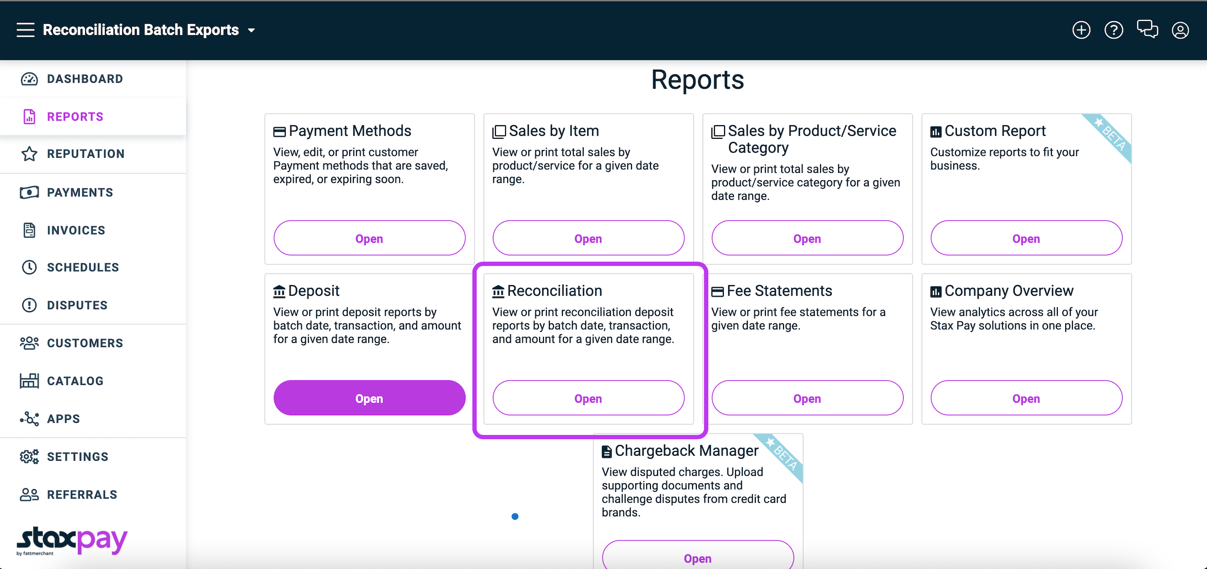1207x569 pixels.
Task: Click the Reconciliation bank icon
Action: point(498,292)
